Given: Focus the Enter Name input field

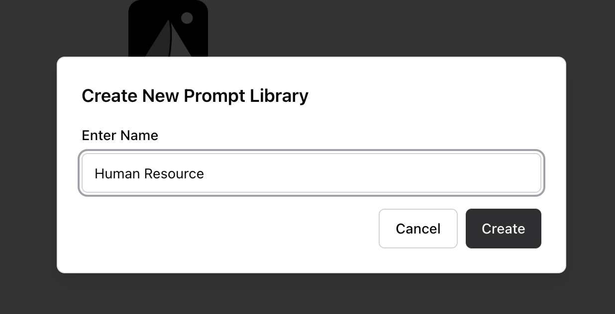Looking at the screenshot, I should 311,173.
